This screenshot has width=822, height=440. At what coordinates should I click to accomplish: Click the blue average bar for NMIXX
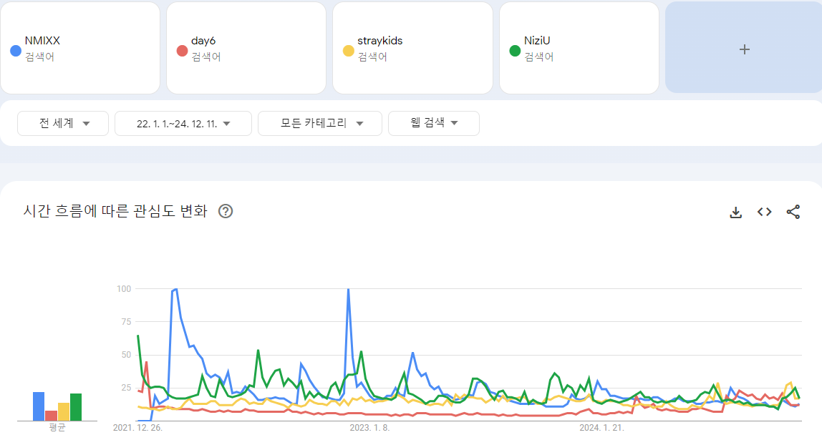[x=39, y=406]
